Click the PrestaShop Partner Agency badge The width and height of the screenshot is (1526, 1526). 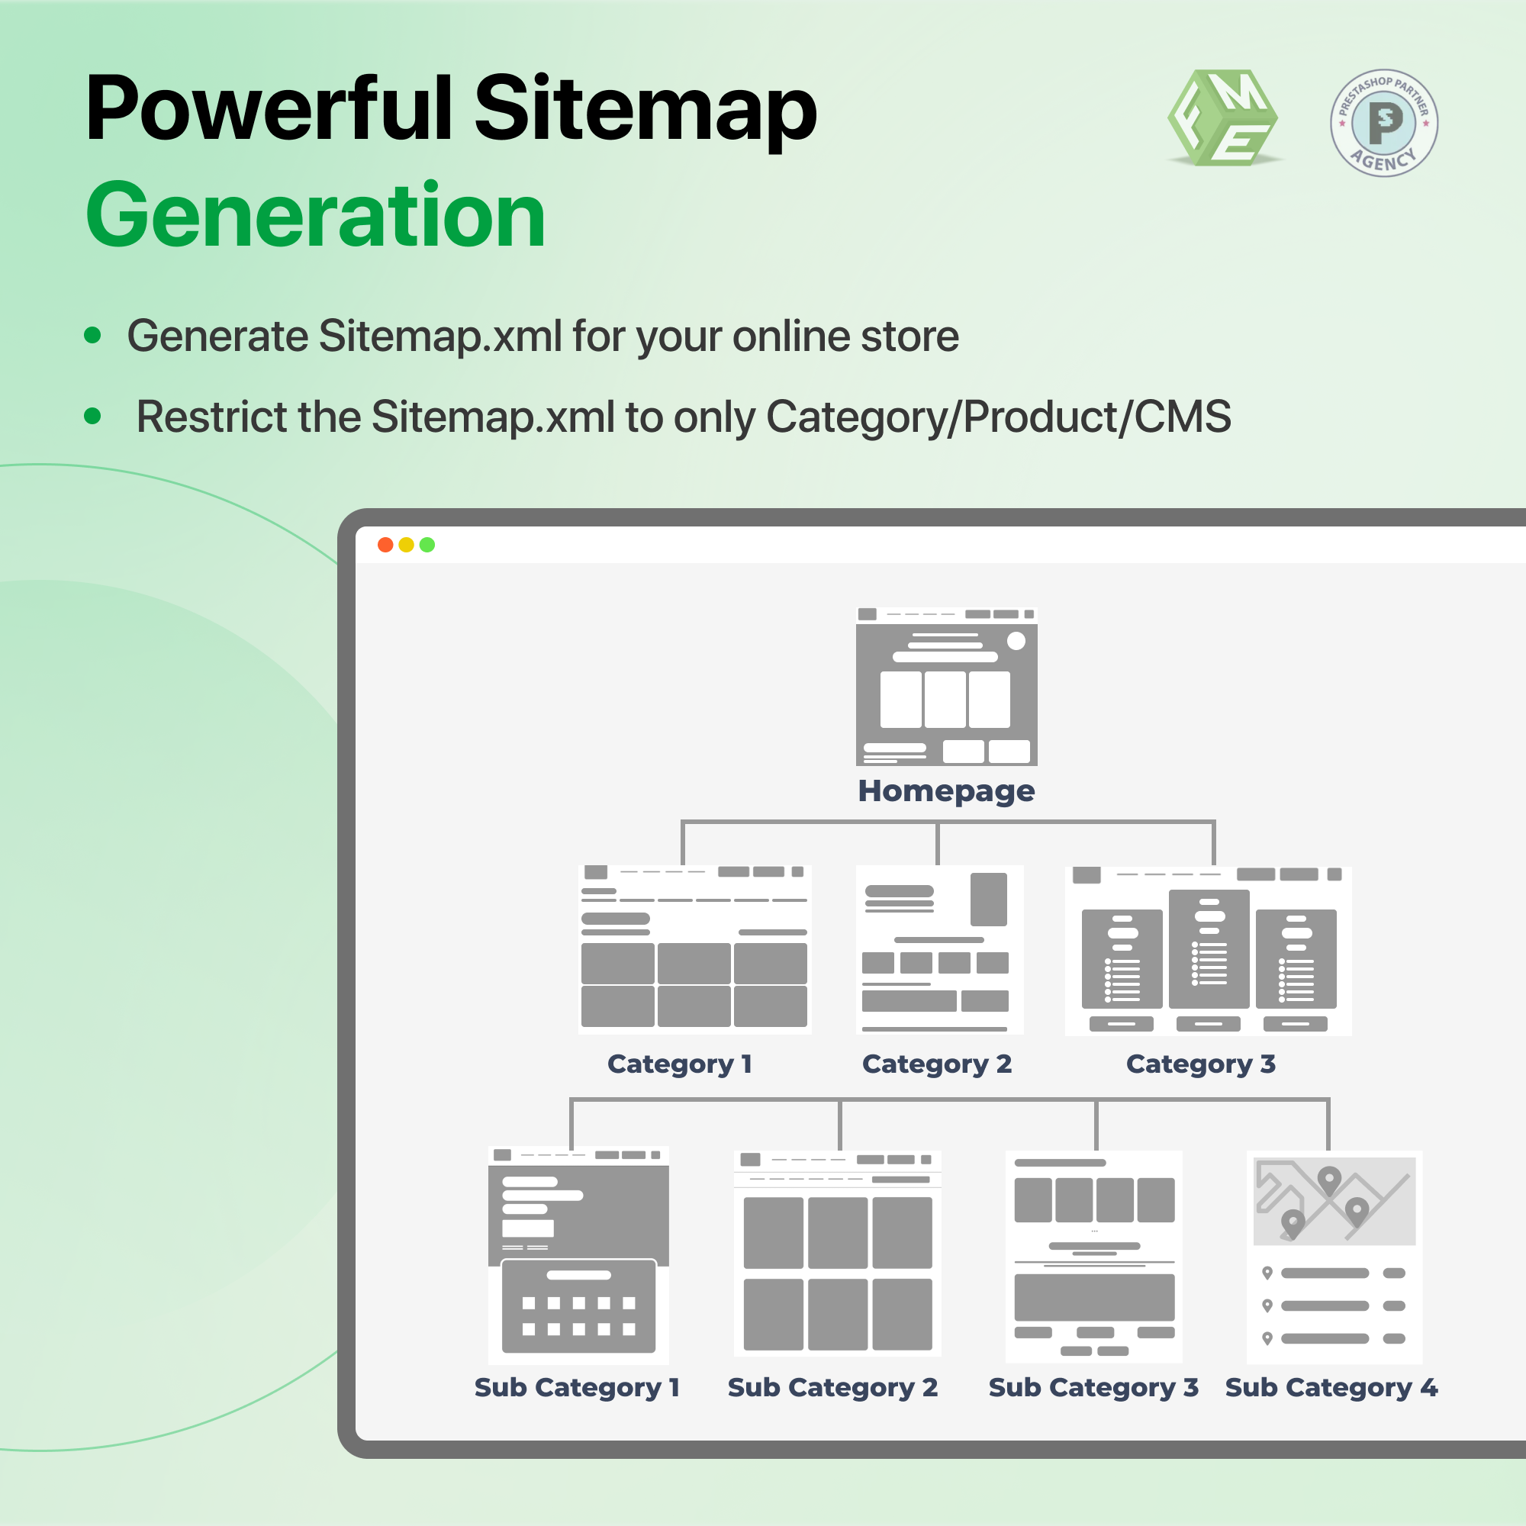[x=1384, y=122]
